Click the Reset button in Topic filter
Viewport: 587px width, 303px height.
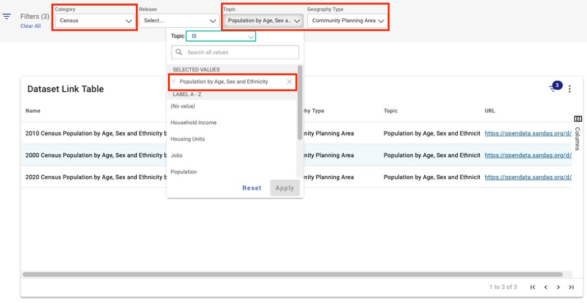click(x=252, y=188)
